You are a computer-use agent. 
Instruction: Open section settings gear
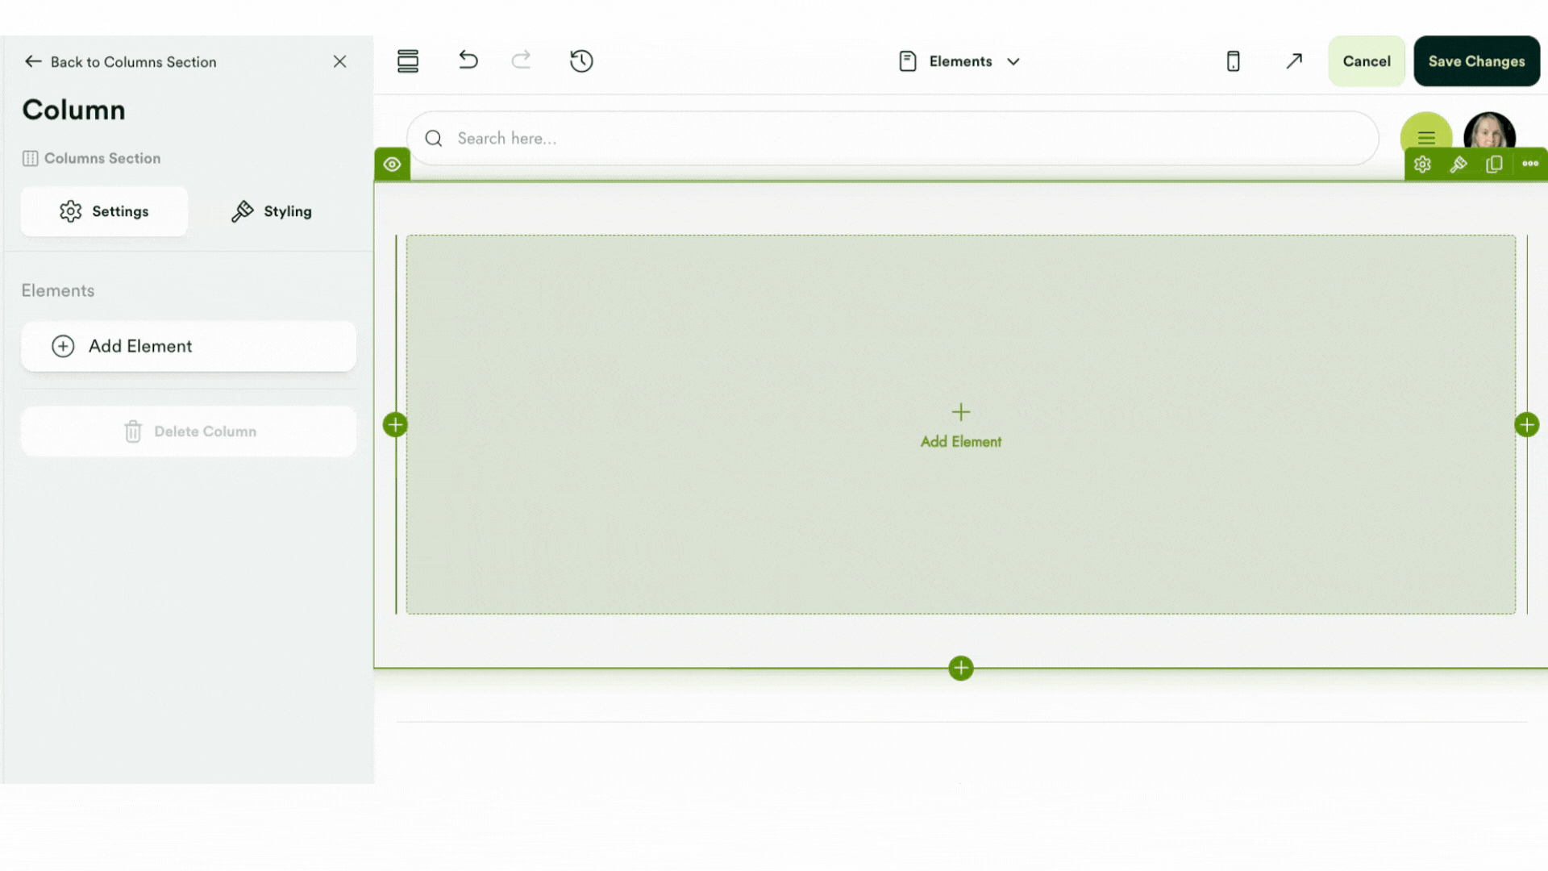(1422, 165)
